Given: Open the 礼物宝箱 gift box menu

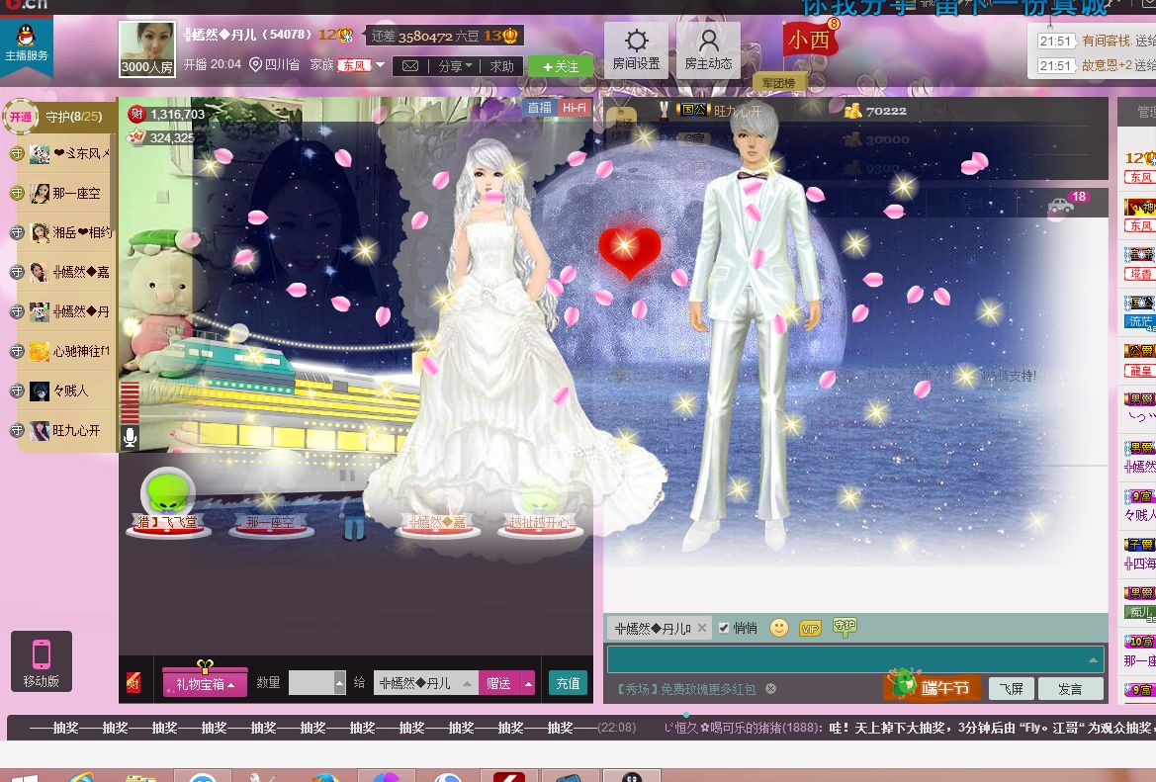Looking at the screenshot, I should tap(205, 683).
